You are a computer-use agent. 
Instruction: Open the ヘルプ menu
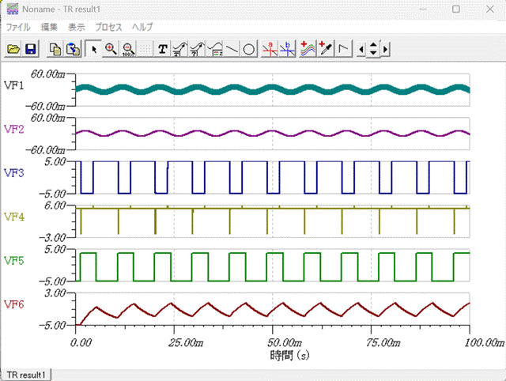pyautogui.click(x=142, y=27)
